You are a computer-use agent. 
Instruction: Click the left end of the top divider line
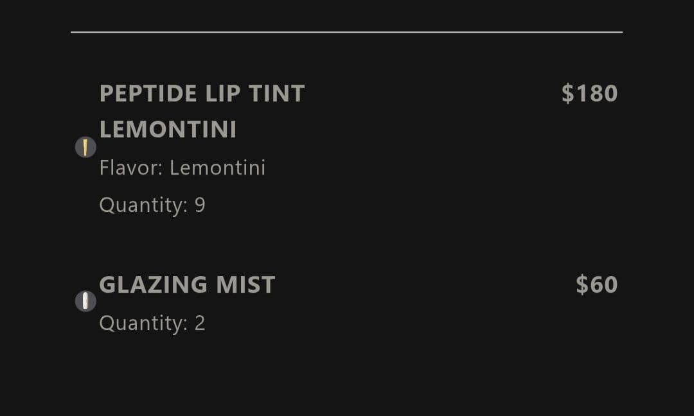point(73,31)
